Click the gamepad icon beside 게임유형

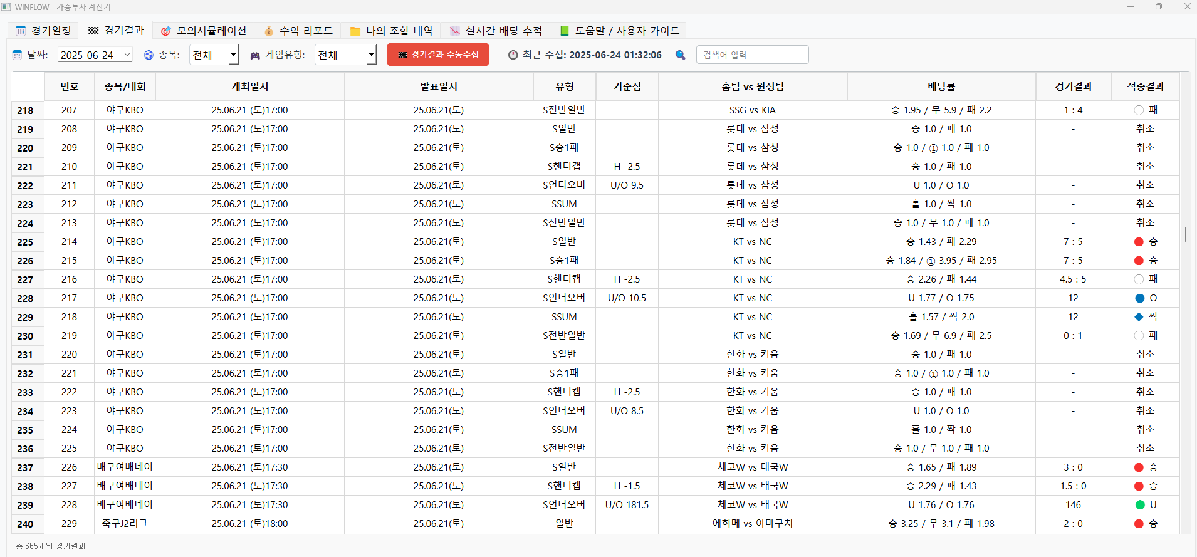(x=255, y=55)
